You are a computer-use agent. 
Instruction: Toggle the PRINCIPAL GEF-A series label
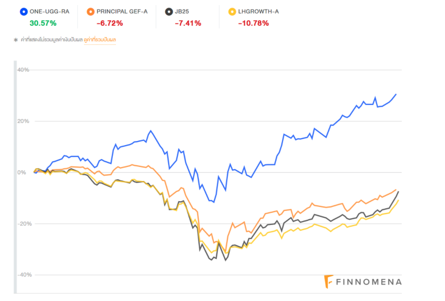coord(122,11)
